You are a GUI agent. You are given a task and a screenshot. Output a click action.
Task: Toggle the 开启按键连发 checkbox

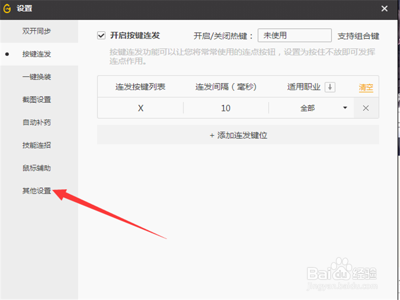(101, 35)
